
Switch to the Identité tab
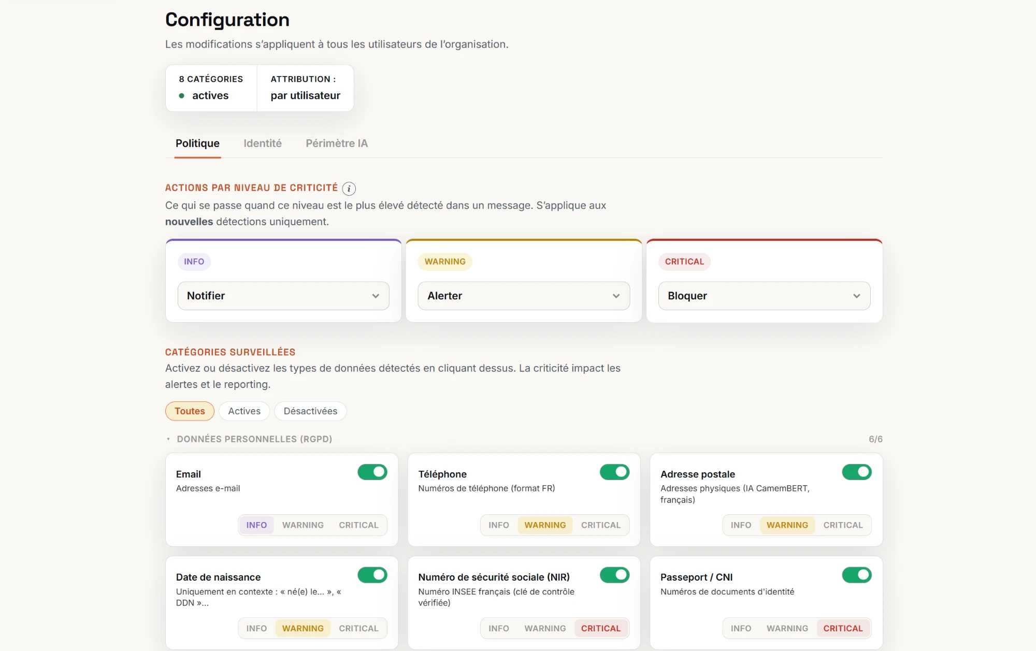tap(263, 143)
